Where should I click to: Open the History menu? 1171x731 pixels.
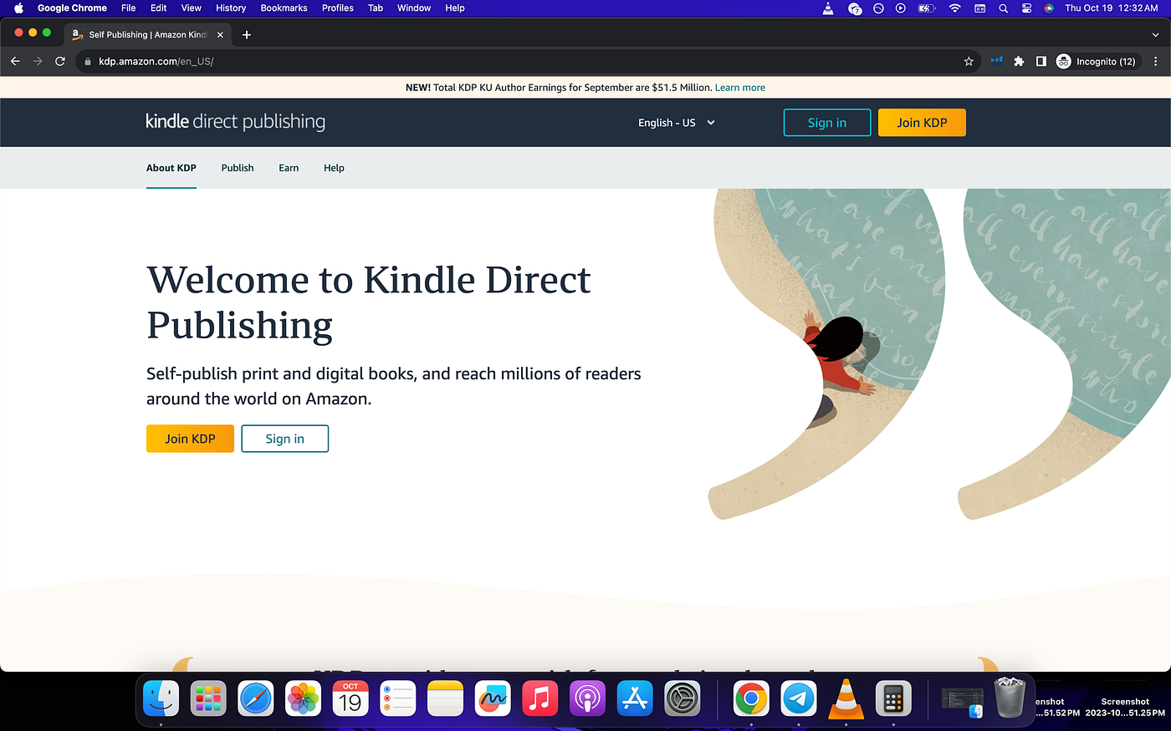231,8
